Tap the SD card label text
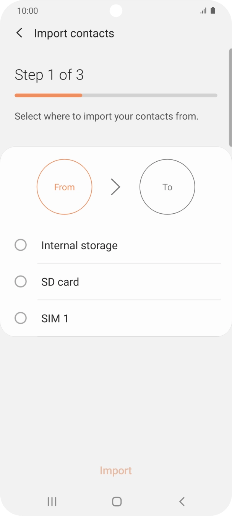232x516 pixels. coord(60,282)
